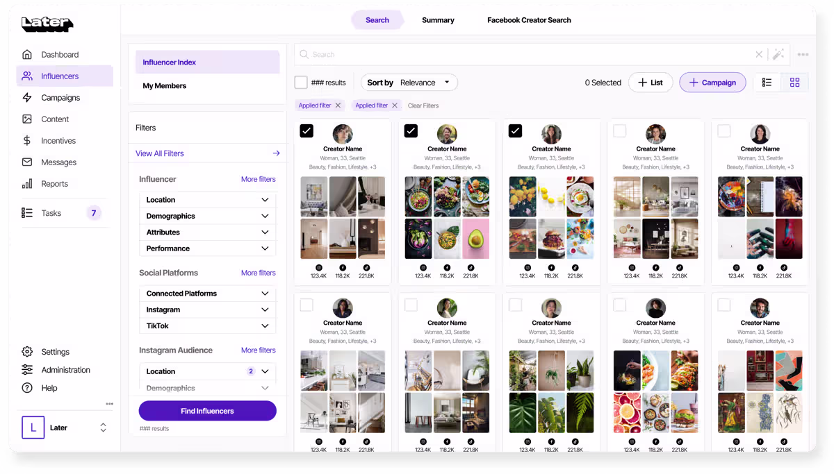Click the magic wand search icon
This screenshot has height=474, width=834.
[778, 54]
